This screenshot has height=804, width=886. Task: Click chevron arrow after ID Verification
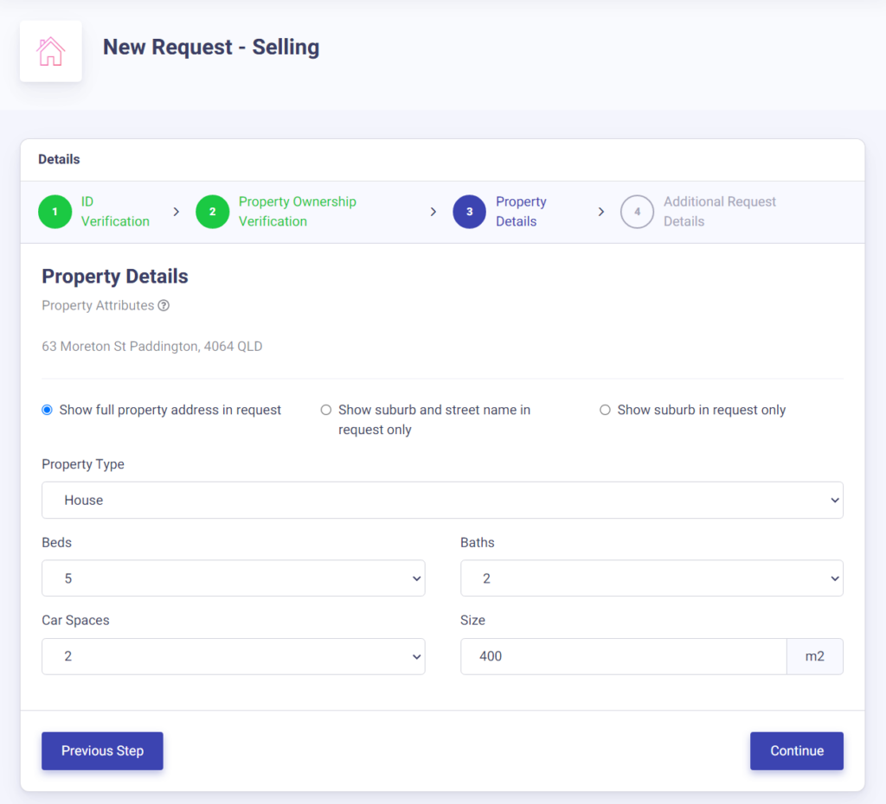pos(176,212)
